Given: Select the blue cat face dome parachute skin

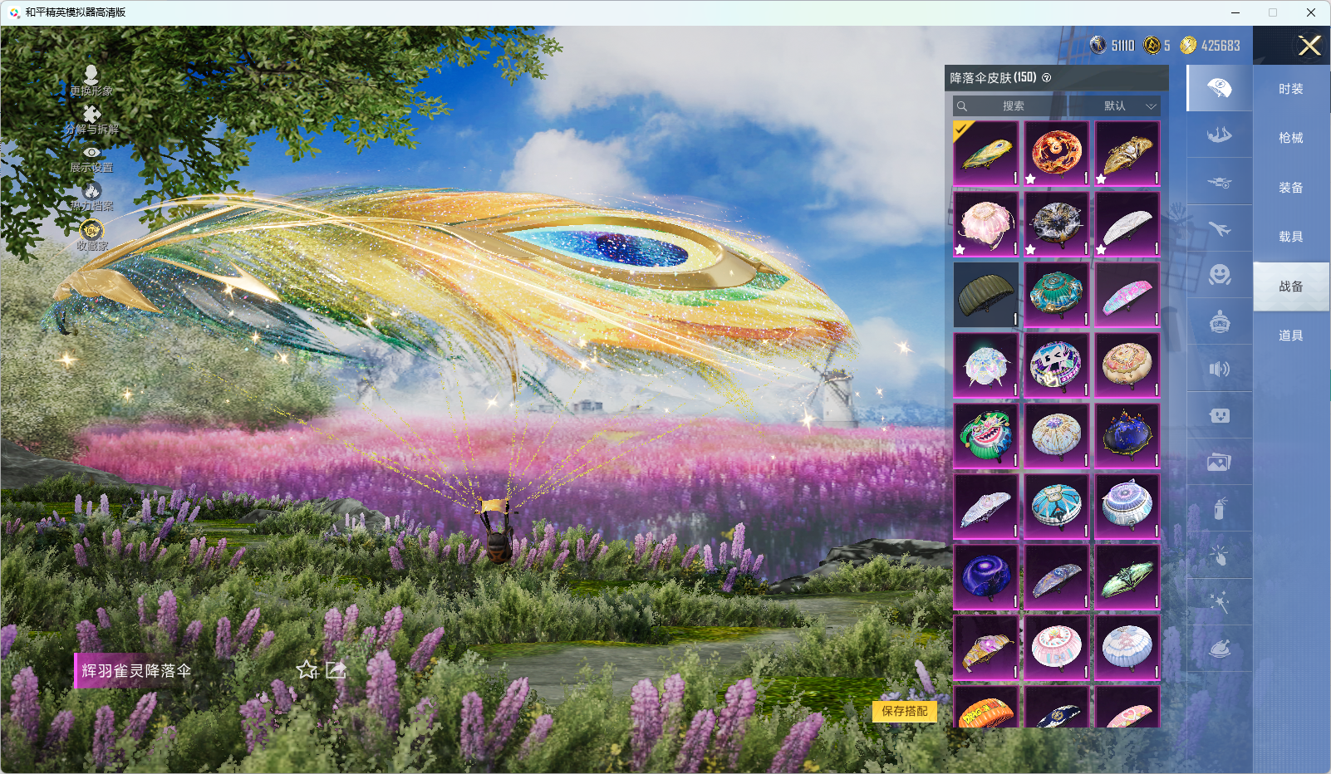Looking at the screenshot, I should (1057, 507).
